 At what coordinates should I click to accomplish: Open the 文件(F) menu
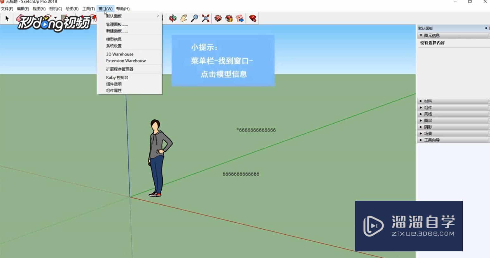7,9
